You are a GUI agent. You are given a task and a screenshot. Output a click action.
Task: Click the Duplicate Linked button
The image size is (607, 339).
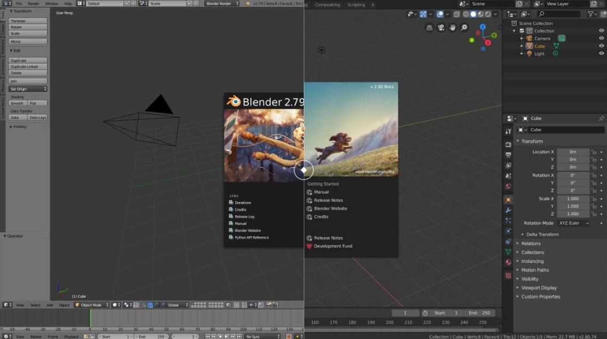coord(28,67)
